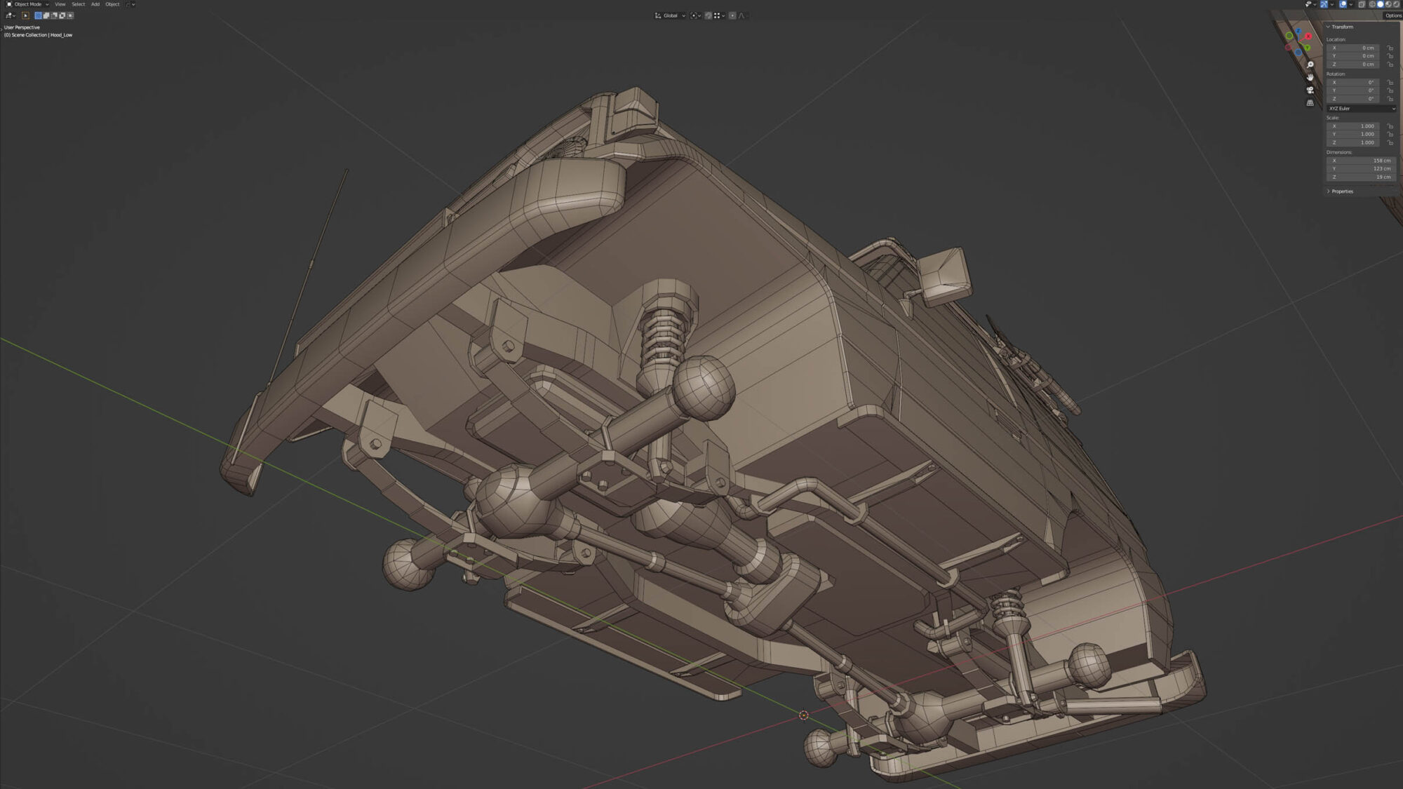Open Global transform orientation dropdown
This screenshot has height=789, width=1403.
670,15
